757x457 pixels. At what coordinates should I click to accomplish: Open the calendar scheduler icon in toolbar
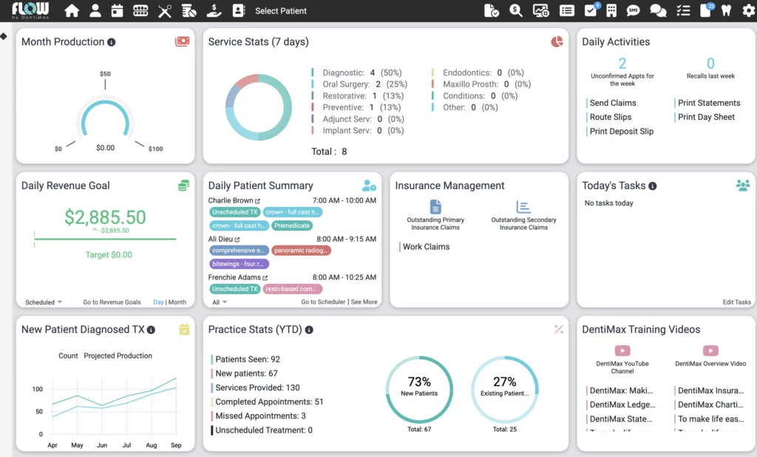117,11
